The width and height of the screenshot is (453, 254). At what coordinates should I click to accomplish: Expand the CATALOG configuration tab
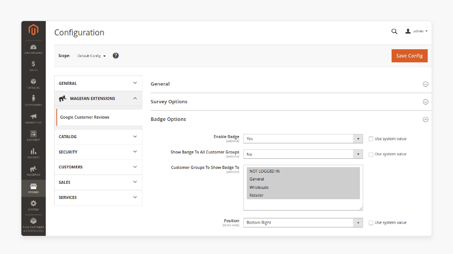(x=98, y=137)
